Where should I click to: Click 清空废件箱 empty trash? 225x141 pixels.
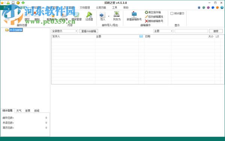coord(153,12)
